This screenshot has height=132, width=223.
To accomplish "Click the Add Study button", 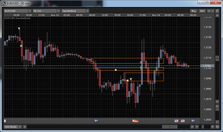I will coord(11,127).
